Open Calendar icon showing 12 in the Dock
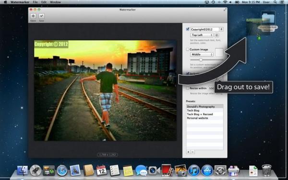Viewport: 288px width, 180px height. pyautogui.click(x=102, y=170)
